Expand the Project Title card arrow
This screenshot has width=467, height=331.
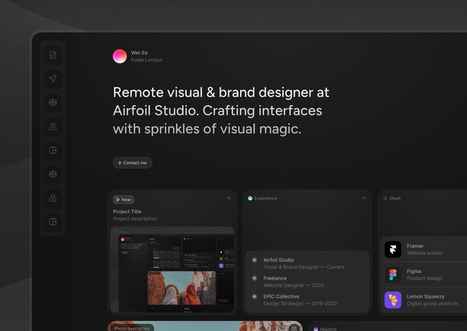tap(228, 199)
